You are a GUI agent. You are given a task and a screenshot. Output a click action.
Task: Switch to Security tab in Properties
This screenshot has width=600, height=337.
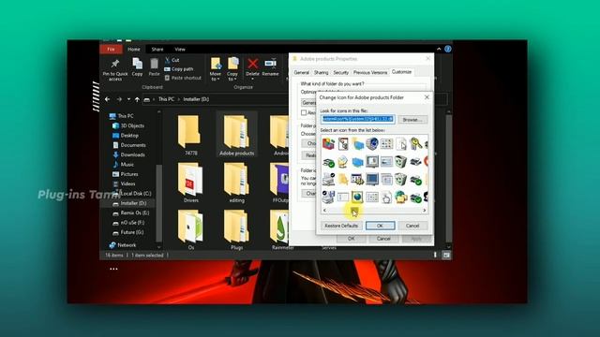tap(340, 72)
